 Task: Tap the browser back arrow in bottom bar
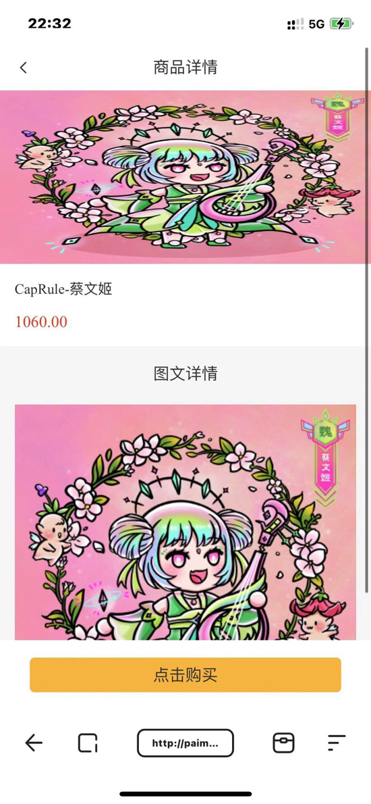(x=34, y=743)
